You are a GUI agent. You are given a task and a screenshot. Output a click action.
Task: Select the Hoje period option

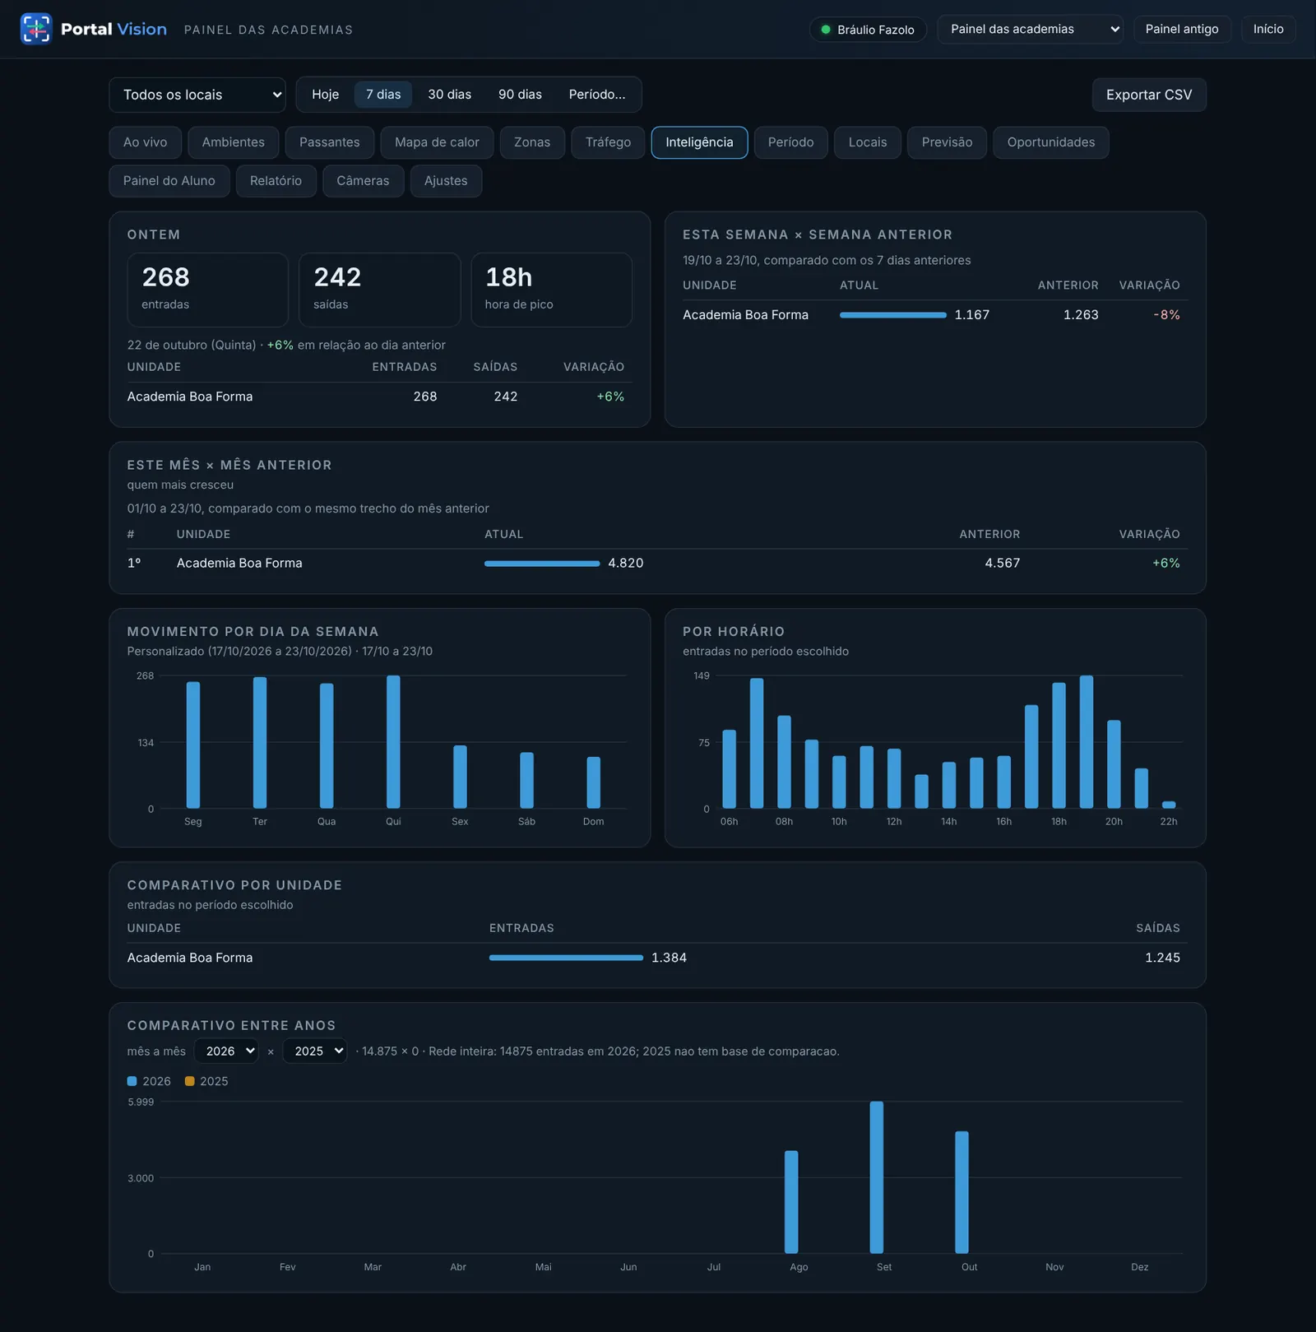pos(326,95)
